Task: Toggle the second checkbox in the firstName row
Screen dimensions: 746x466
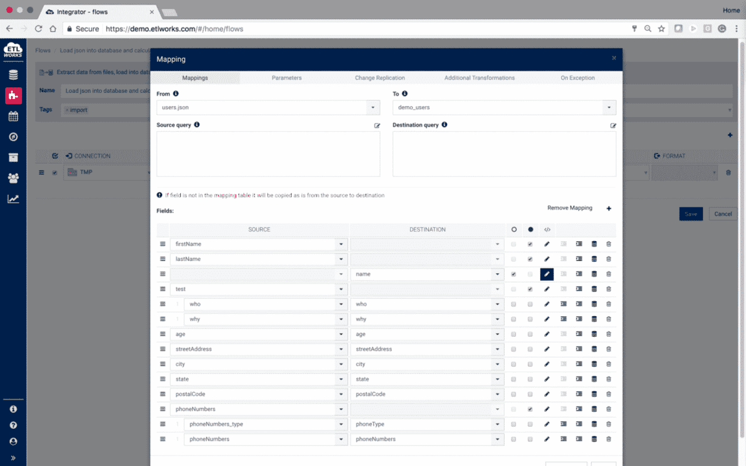Action: tap(530, 244)
